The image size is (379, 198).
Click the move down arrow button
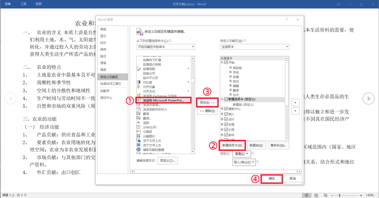click(295, 111)
